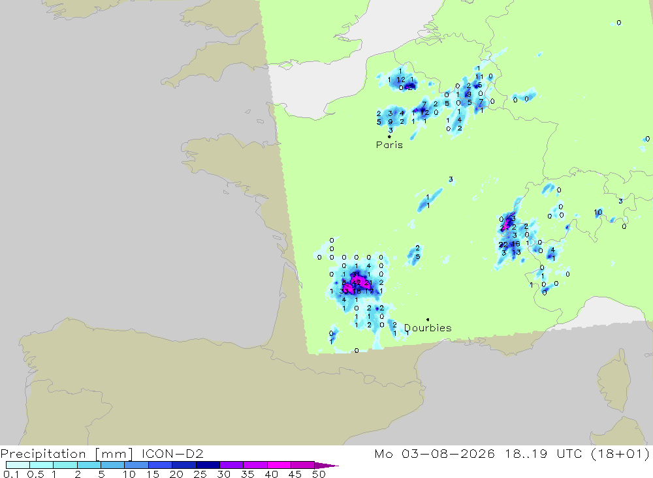Click the 33 mm precipitation value
The image size is (653, 478).
(344, 291)
